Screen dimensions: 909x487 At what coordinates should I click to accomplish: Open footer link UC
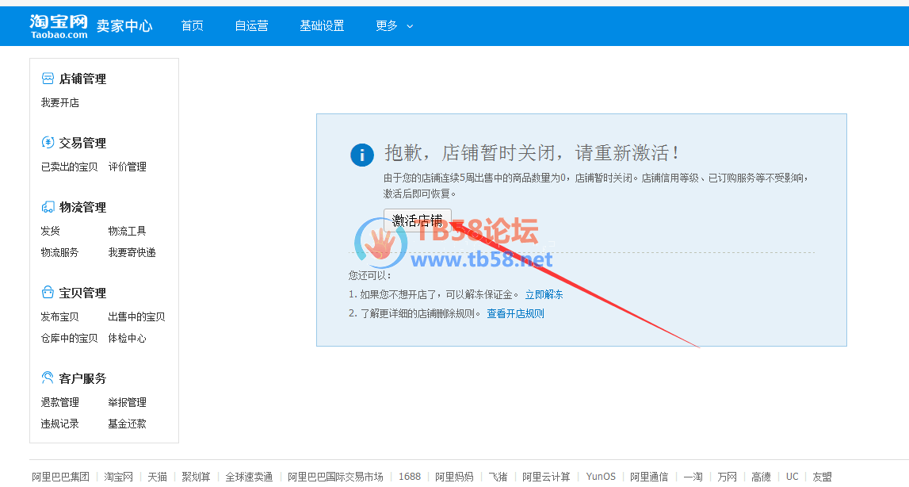tap(792, 477)
